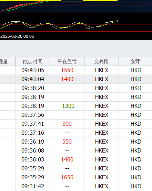Click the 货币 column header
Image resolution: width=152 pixels, height=191 pixels.
[x=135, y=61]
